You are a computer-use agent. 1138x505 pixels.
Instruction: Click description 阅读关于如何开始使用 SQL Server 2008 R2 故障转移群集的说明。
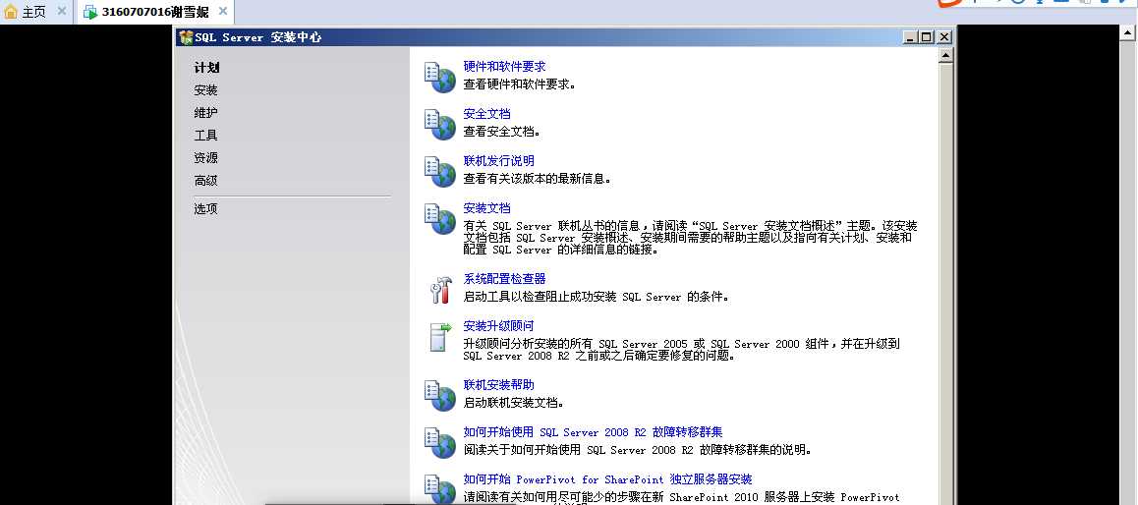coord(637,450)
